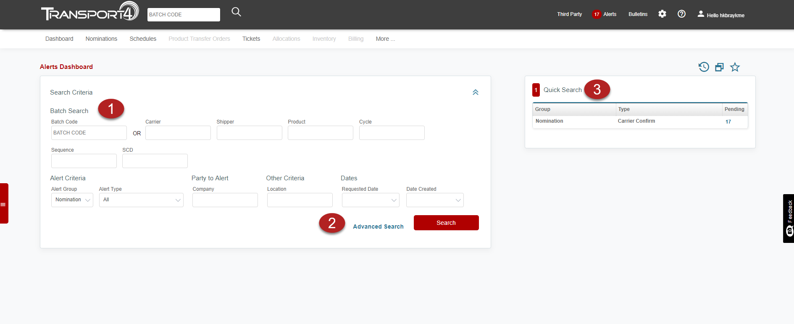
Task: Open the help question mark icon
Action: pos(681,14)
